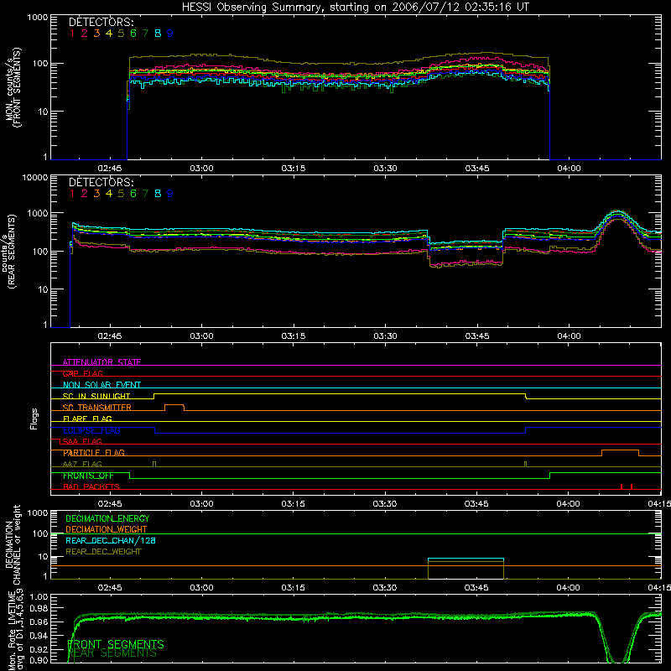
Task: Click the 04:15 tick under the decimation panel
Action: (659, 588)
